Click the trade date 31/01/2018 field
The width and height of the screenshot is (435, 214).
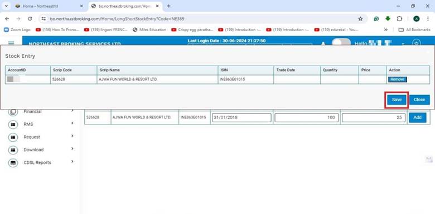(x=241, y=117)
